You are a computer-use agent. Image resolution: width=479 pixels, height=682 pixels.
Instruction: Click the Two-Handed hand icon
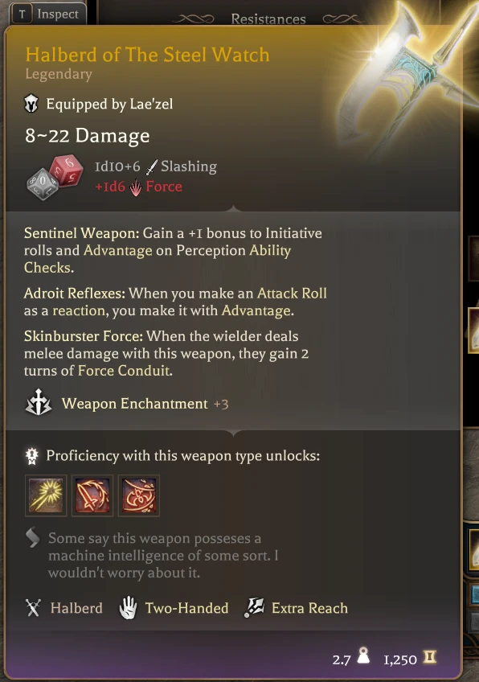point(128,608)
